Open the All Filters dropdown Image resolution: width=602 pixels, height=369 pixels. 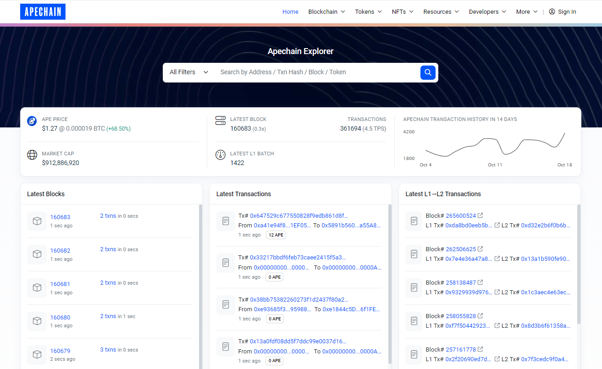click(189, 72)
